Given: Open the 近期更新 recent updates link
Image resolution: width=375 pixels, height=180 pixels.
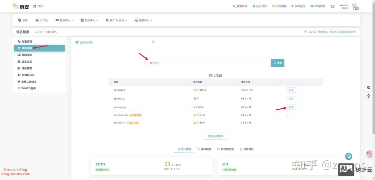Looking at the screenshot, I should pos(280,6).
